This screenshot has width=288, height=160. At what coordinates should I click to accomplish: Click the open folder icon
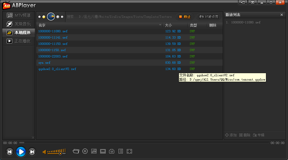click(76, 151)
